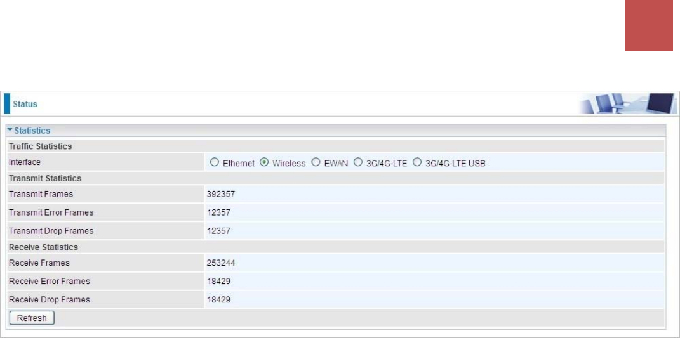Select the 3G/4G-LTE radio button

click(358, 162)
